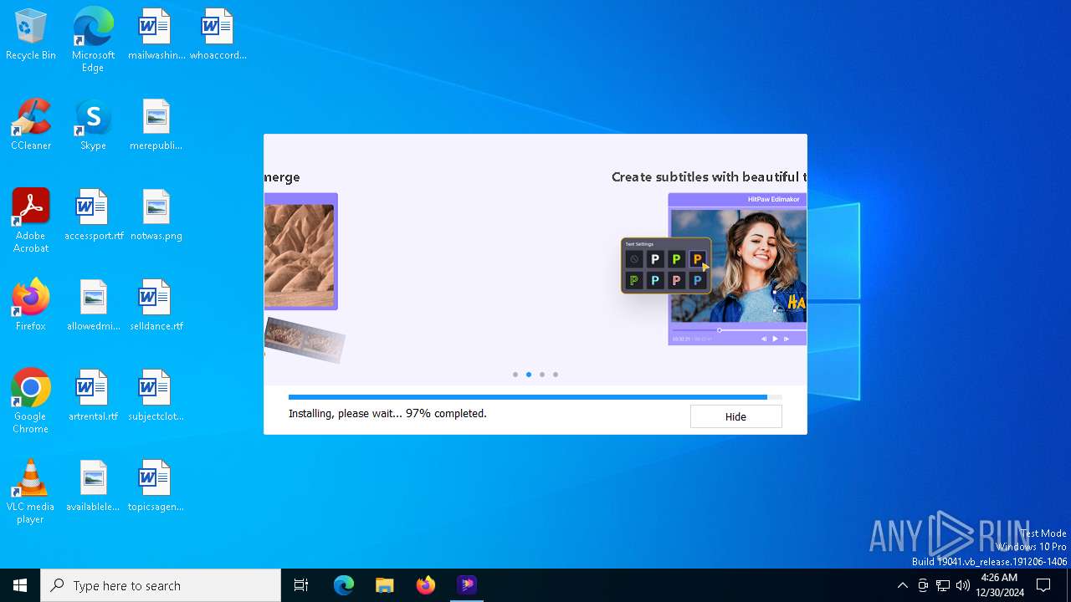Open File Explorer from taskbar

pyautogui.click(x=385, y=585)
